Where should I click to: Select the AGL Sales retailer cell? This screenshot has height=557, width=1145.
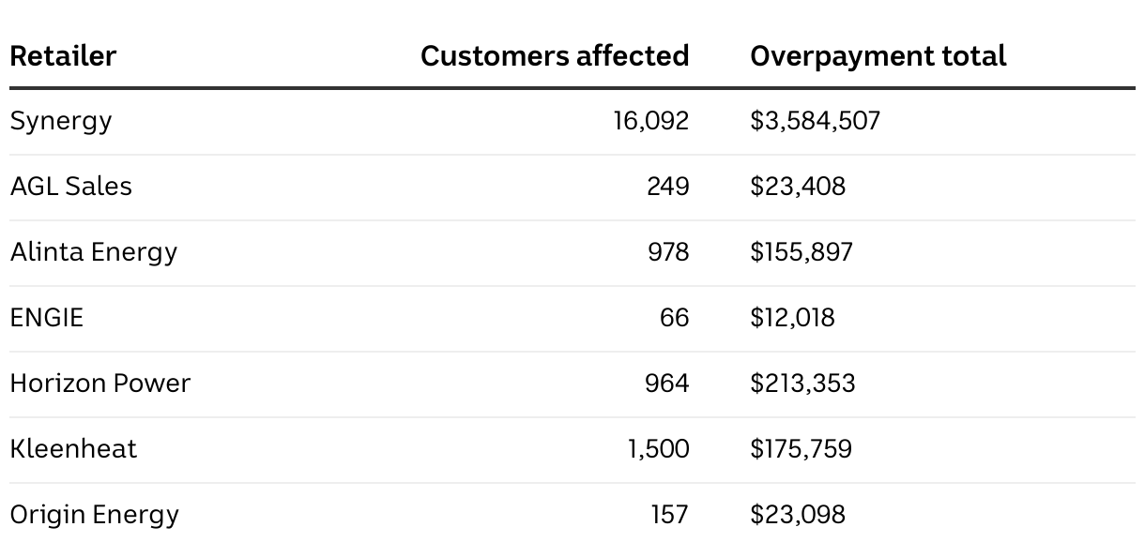point(71,187)
